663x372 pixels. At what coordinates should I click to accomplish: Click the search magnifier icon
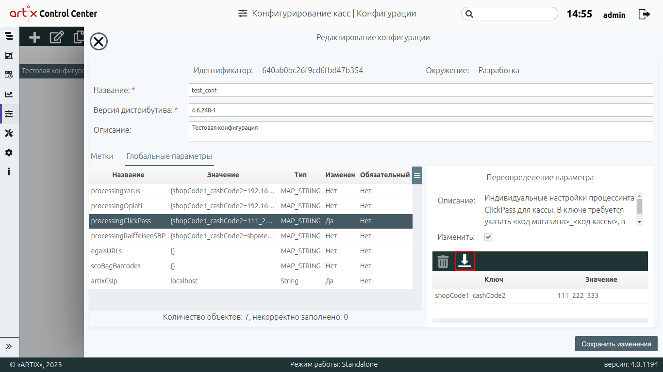(x=469, y=14)
